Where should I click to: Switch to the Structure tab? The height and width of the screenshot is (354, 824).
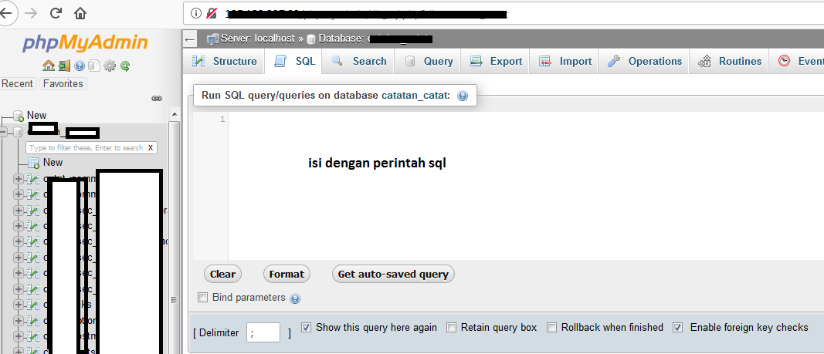pyautogui.click(x=225, y=62)
